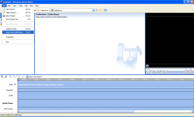Screen dimensions: 194x117
Task: Click the timeline playhead marker at 0:00
Action: tap(18, 80)
